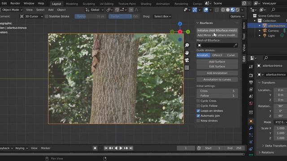287x161 pixels.
Task: Uncheck Loops on strokes
Action: pos(198,110)
